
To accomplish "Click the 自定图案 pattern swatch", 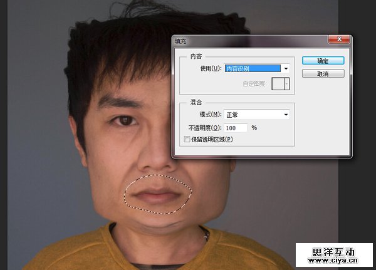I will [278, 83].
